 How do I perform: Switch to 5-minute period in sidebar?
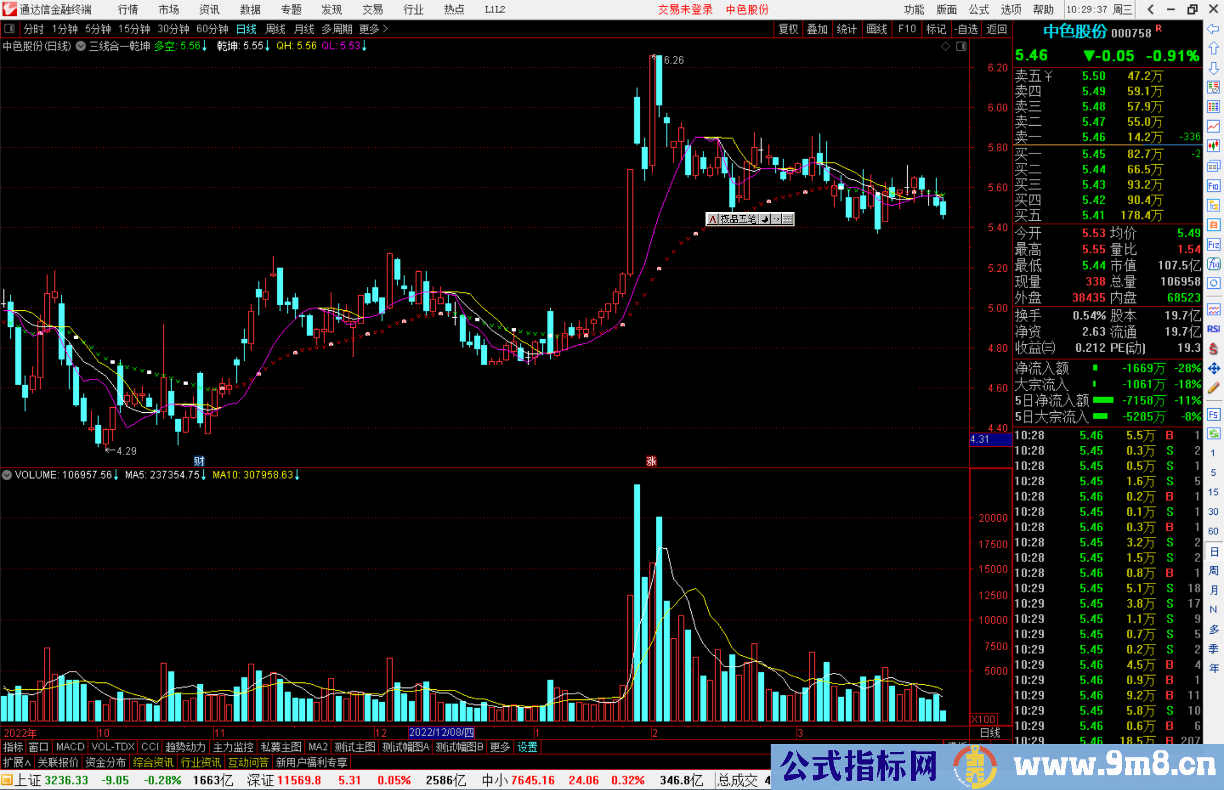1213,472
